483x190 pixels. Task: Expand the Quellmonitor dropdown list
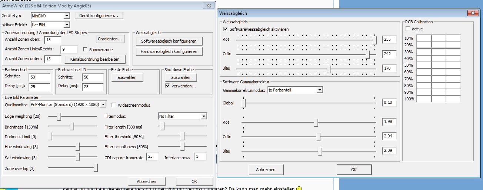(103, 104)
